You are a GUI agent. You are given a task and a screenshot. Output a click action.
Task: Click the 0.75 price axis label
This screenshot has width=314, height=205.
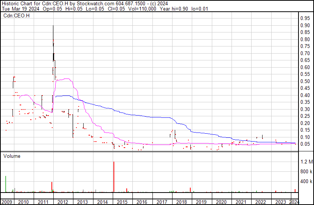click(x=305, y=46)
